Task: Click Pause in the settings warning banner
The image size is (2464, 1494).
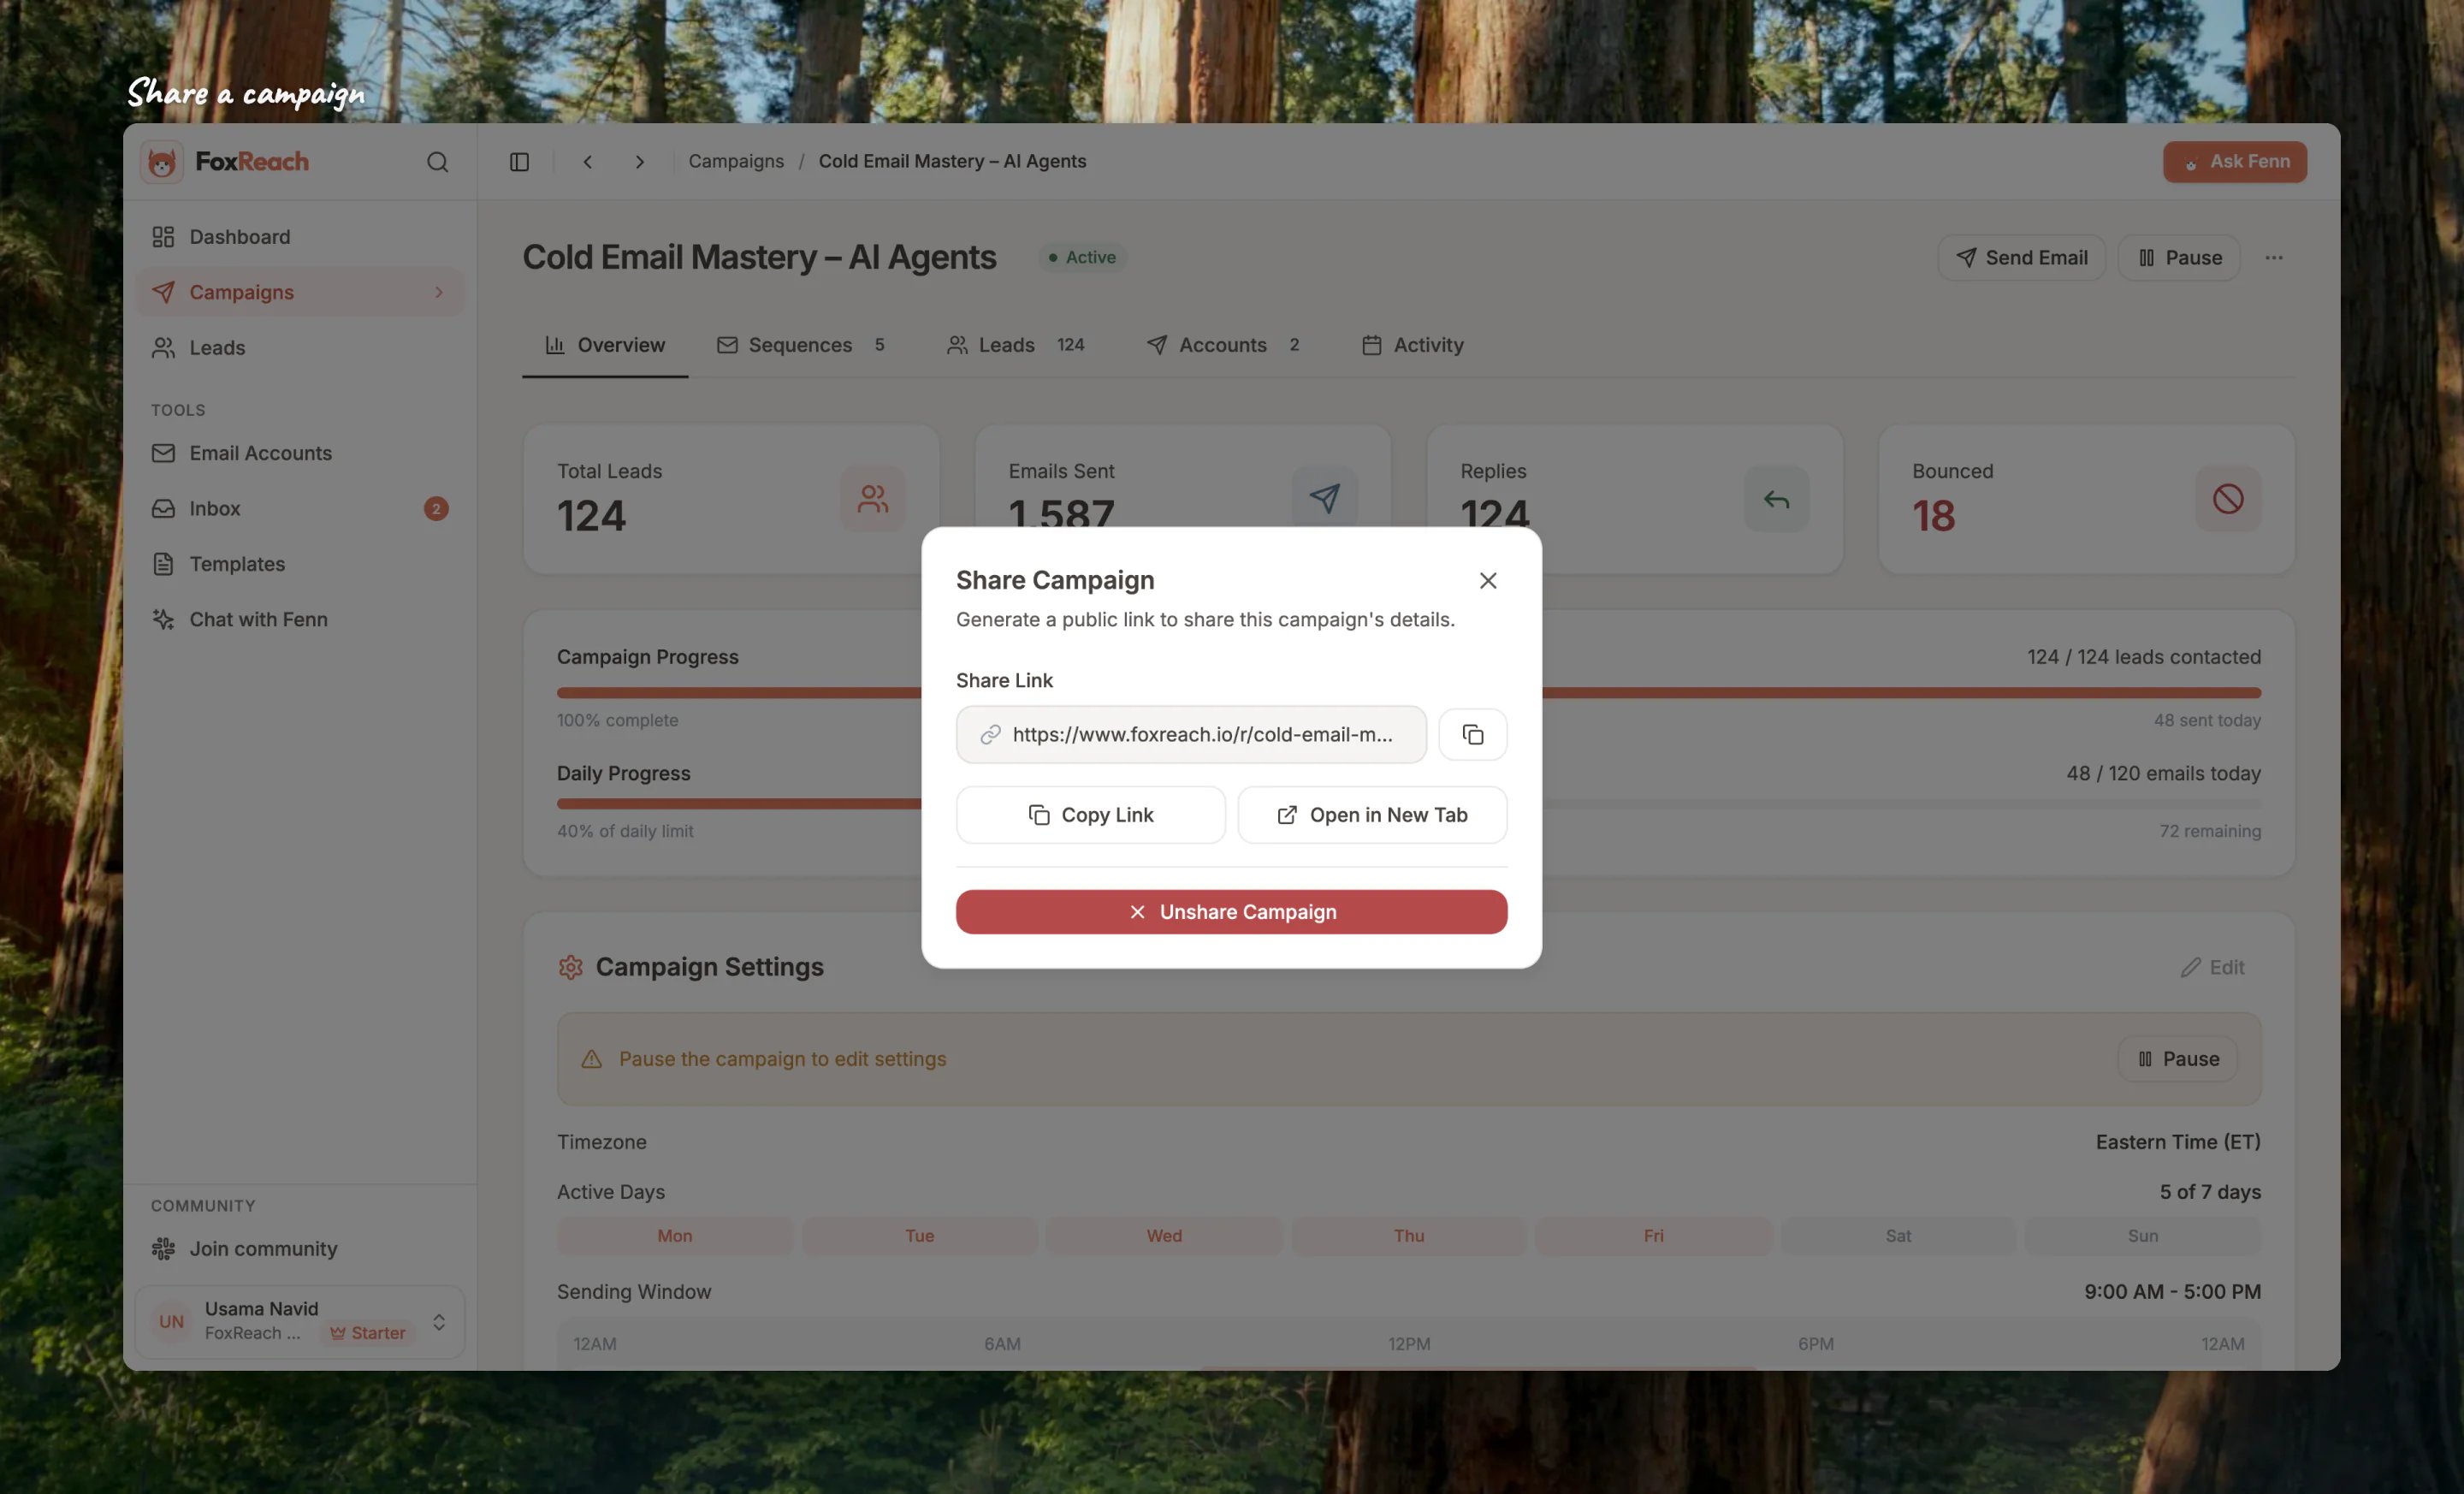Action: tap(2178, 1059)
